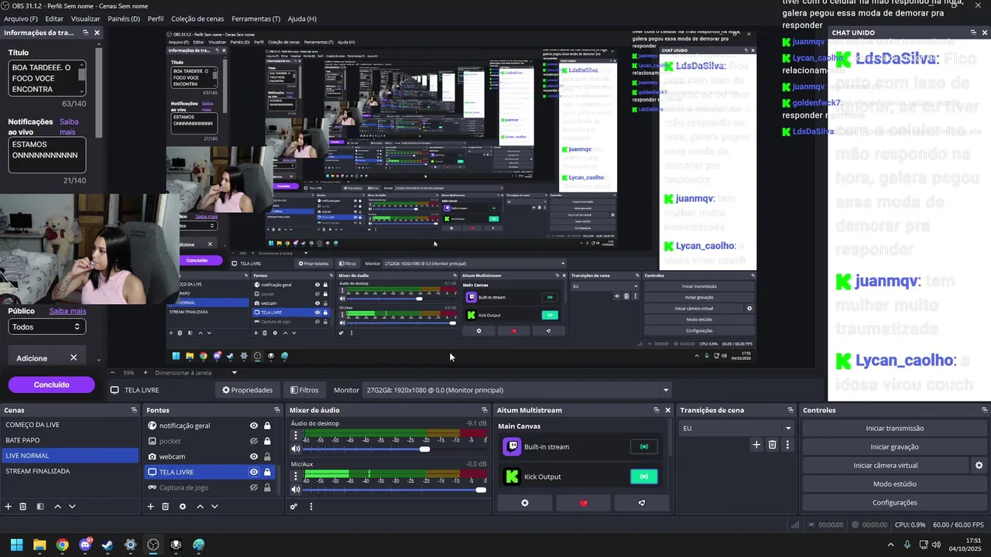991x557 pixels.
Task: Toggle lock on webcam source
Action: 267,456
